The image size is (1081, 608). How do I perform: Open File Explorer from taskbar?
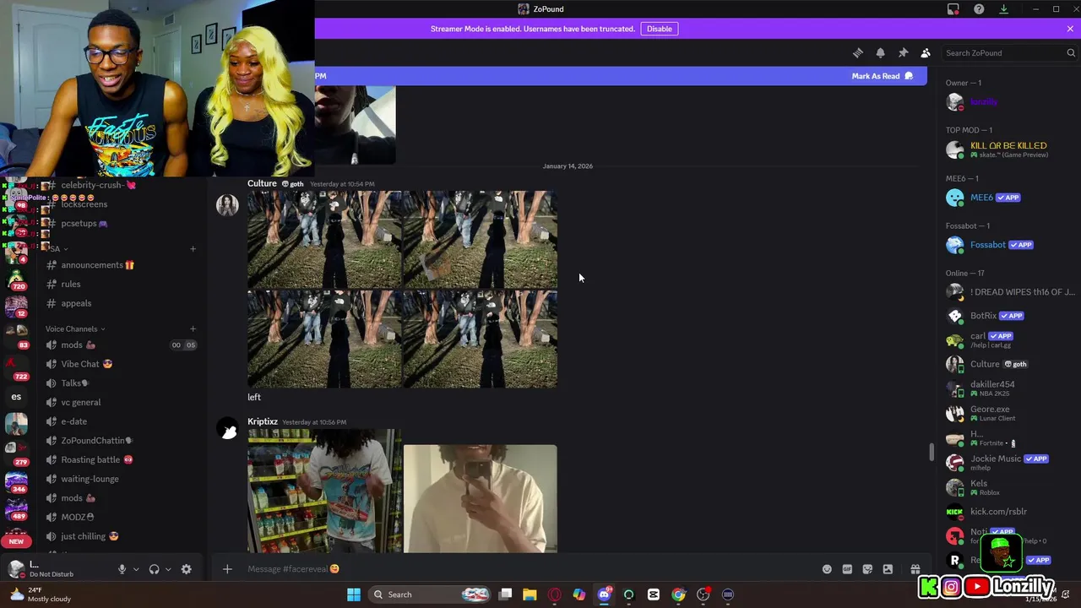[x=530, y=594]
